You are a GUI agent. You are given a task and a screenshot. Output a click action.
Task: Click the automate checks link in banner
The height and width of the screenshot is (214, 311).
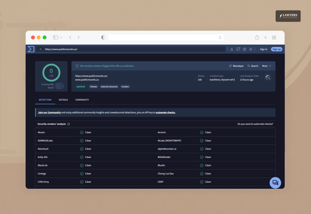[x=166, y=113]
